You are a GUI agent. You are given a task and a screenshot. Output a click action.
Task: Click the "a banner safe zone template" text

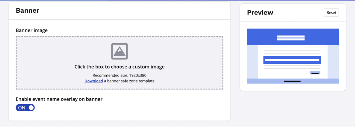129,81
